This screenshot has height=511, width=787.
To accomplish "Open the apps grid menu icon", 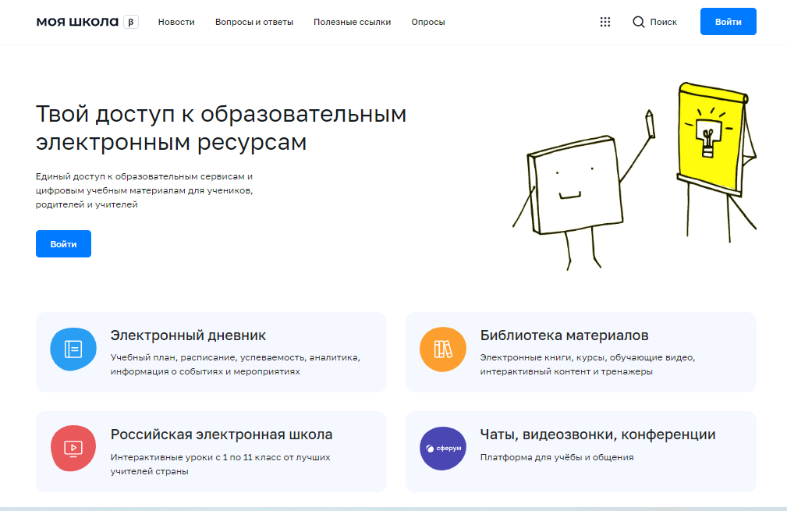I will (604, 22).
